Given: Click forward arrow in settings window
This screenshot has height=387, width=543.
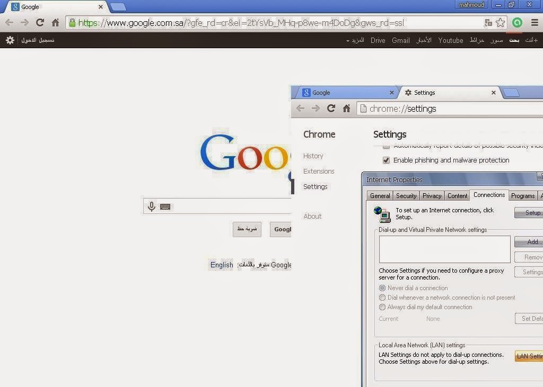Looking at the screenshot, I should (316, 109).
